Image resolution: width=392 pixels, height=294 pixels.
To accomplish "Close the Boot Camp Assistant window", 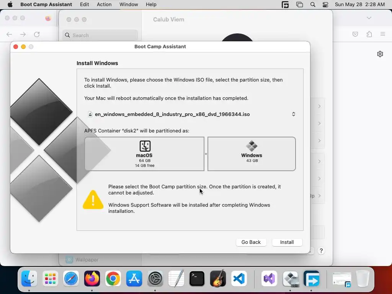I will (16, 47).
